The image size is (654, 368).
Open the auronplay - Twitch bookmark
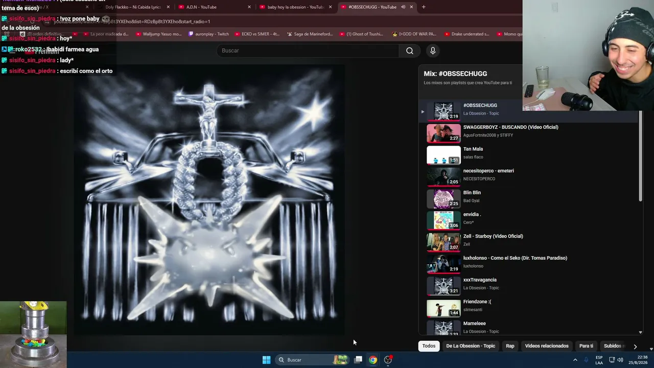pos(208,34)
